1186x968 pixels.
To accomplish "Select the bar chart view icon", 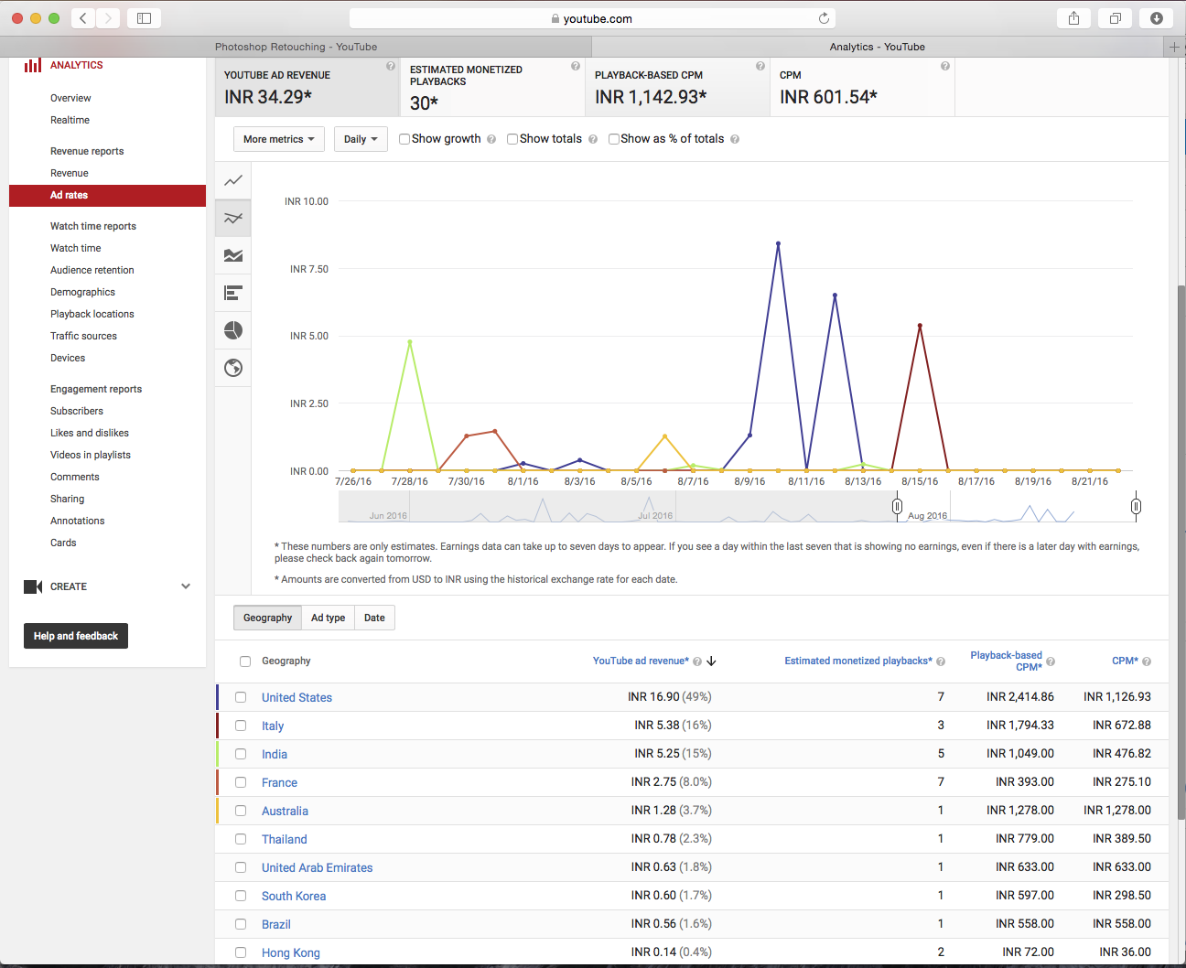I will pyautogui.click(x=233, y=293).
